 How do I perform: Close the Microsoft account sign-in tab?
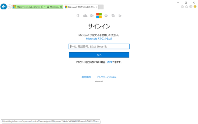[x=96, y=7]
